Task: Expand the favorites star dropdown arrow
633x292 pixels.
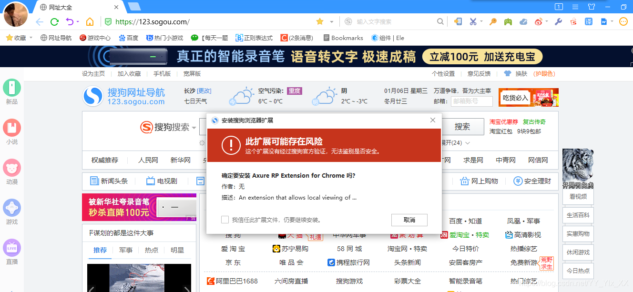Action: [332, 21]
